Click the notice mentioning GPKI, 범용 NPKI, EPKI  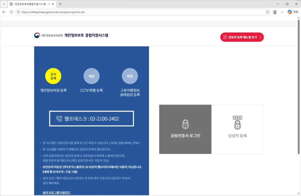91,143
